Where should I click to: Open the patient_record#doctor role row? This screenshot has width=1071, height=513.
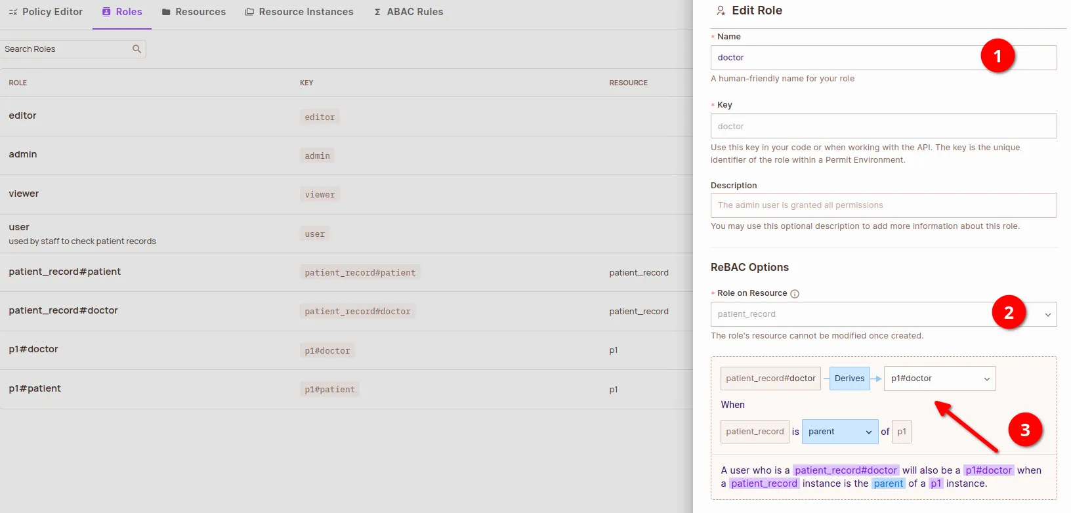63,310
